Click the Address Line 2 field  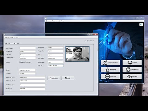tap(33, 81)
